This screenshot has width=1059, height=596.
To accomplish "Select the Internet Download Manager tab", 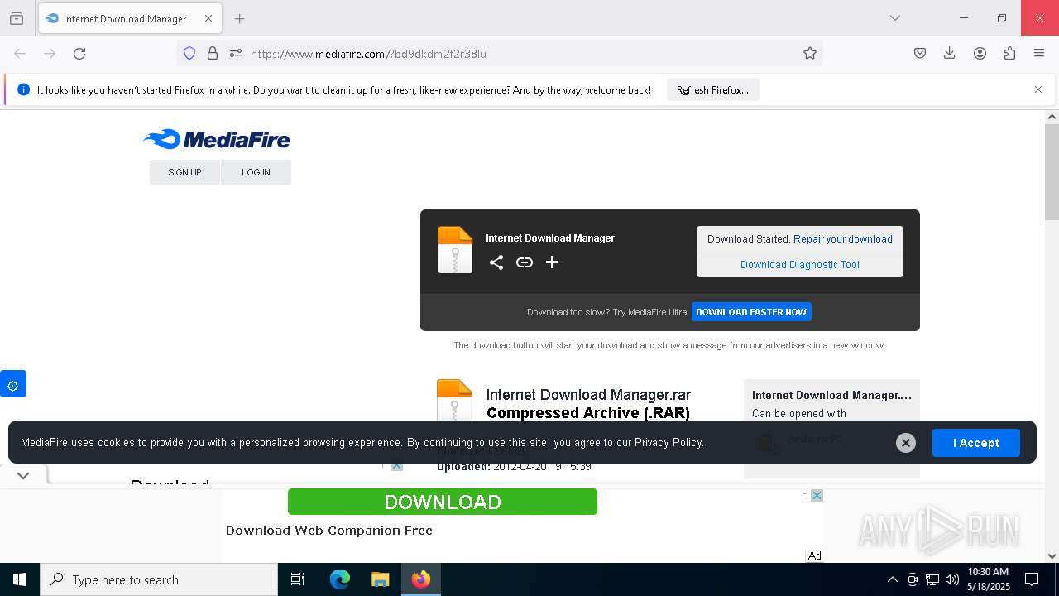I will click(x=129, y=18).
